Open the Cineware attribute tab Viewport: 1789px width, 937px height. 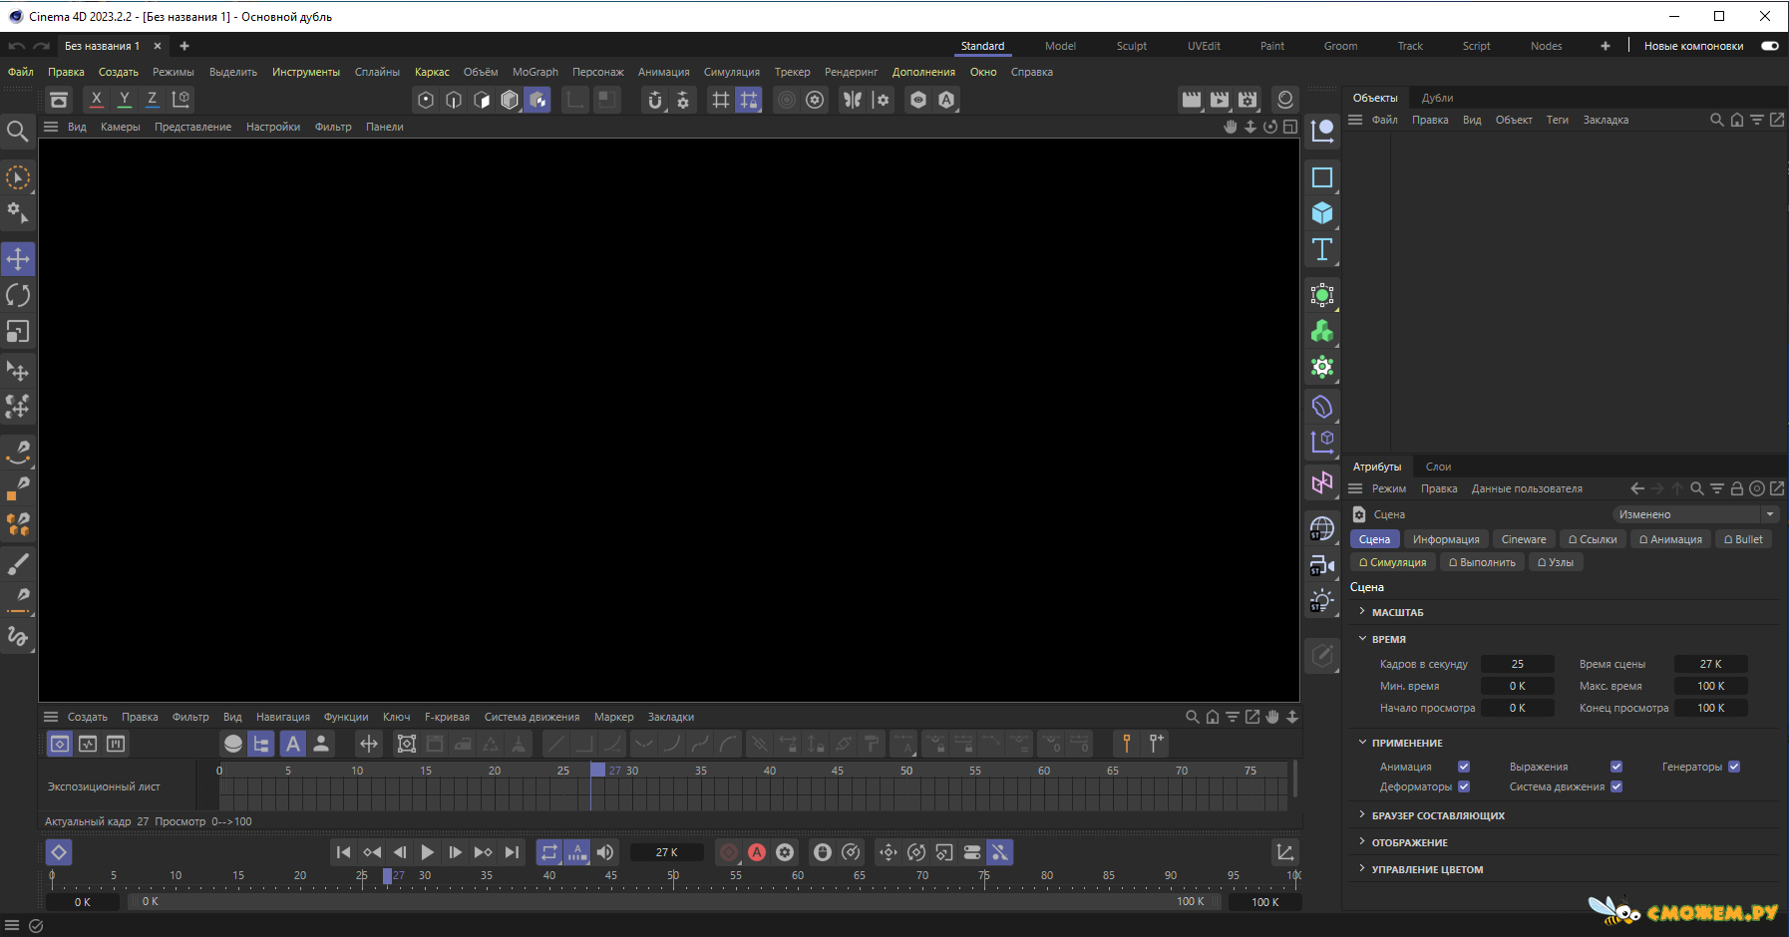[1524, 539]
